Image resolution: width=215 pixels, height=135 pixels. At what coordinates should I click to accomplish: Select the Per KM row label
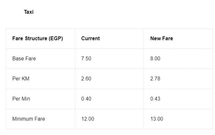21,79
